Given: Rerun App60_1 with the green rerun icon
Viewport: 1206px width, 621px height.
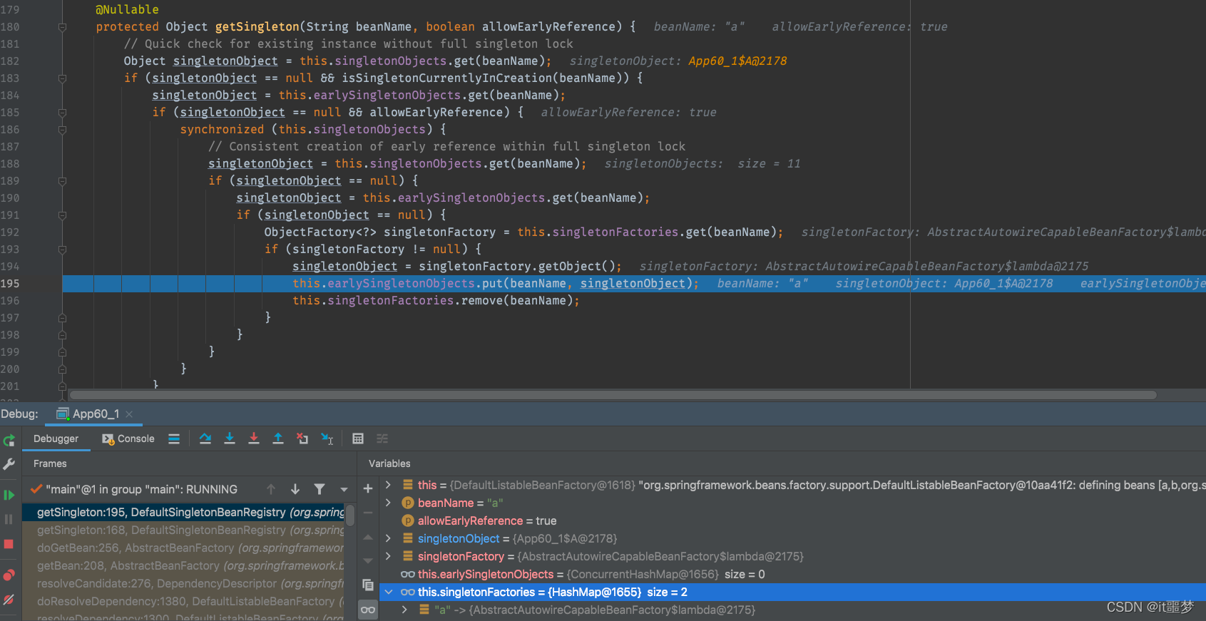Looking at the screenshot, I should pyautogui.click(x=9, y=440).
